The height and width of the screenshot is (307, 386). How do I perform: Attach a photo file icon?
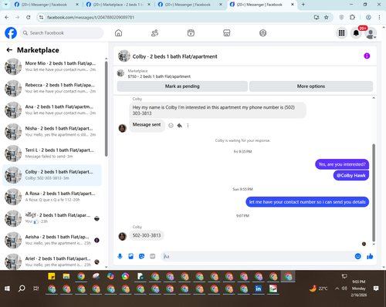coord(130,256)
